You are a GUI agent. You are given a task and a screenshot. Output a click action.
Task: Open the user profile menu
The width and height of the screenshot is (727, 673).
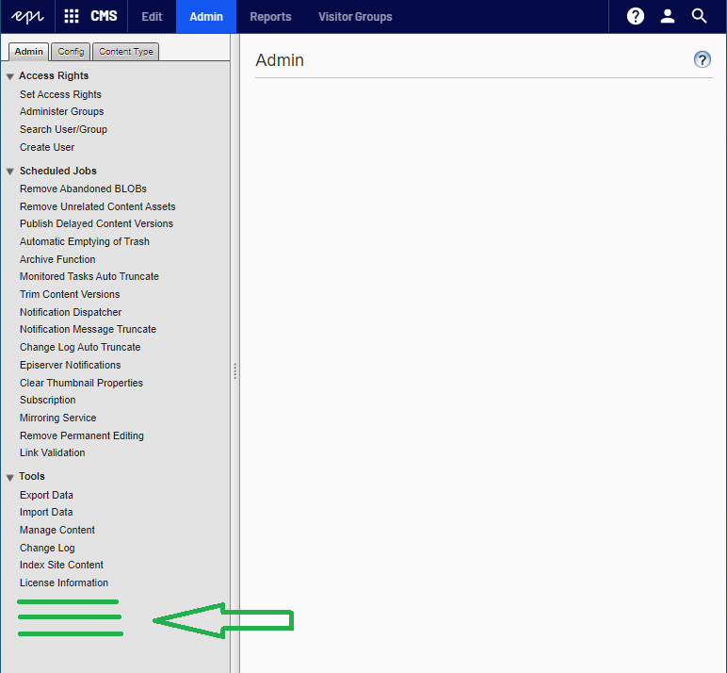pyautogui.click(x=668, y=16)
